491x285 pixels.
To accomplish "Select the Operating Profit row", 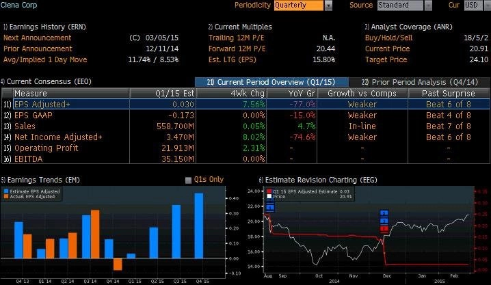I will pos(245,148).
